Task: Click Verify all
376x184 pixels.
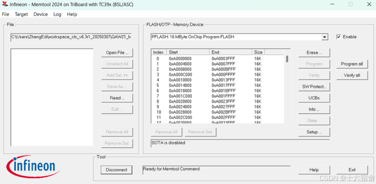Action: 352,75
